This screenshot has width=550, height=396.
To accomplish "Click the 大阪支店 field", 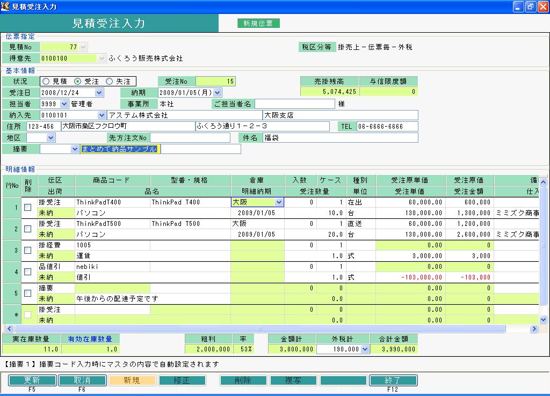I will point(340,115).
